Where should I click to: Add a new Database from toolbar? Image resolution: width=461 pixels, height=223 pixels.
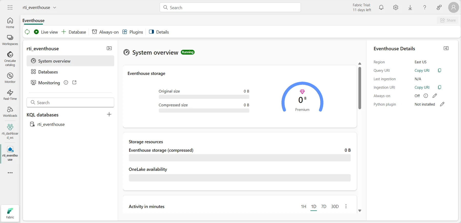click(74, 32)
